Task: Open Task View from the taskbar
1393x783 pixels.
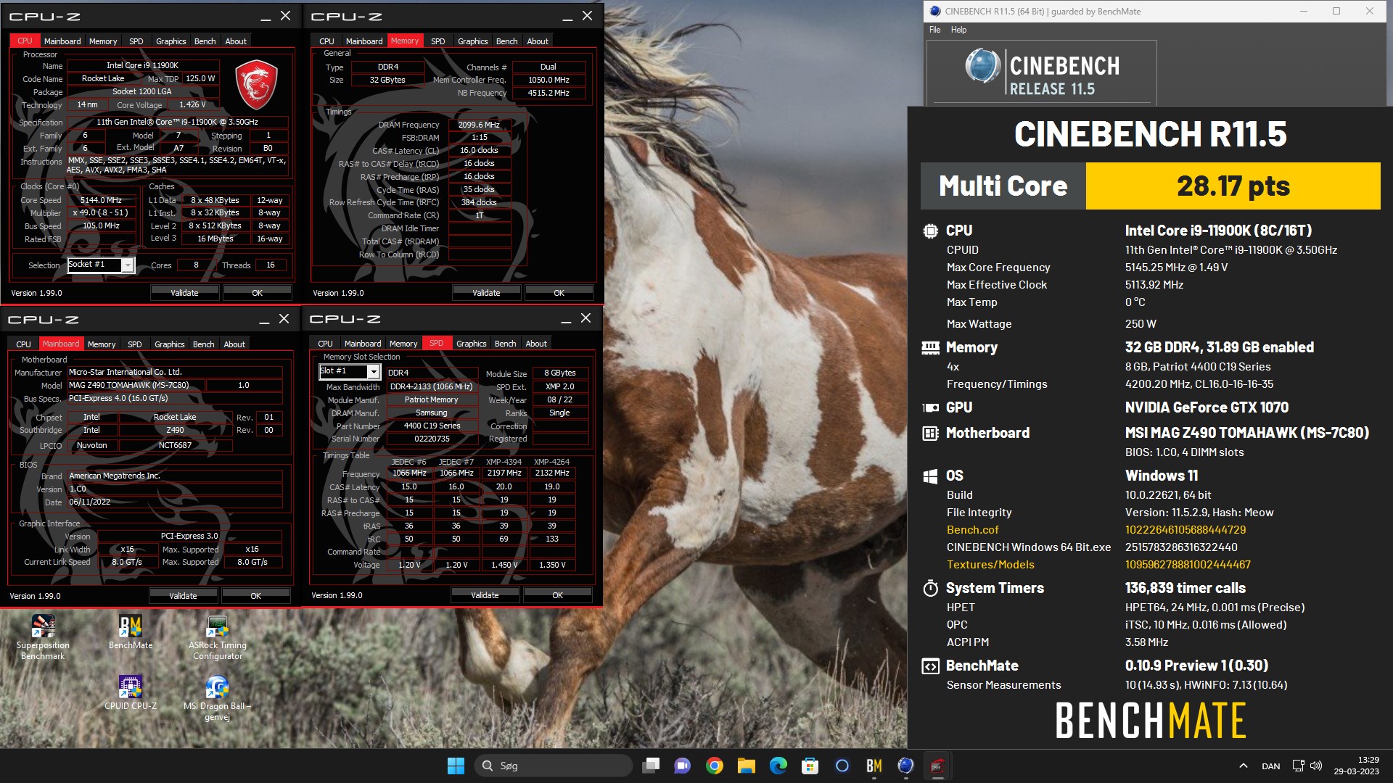Action: 651,766
